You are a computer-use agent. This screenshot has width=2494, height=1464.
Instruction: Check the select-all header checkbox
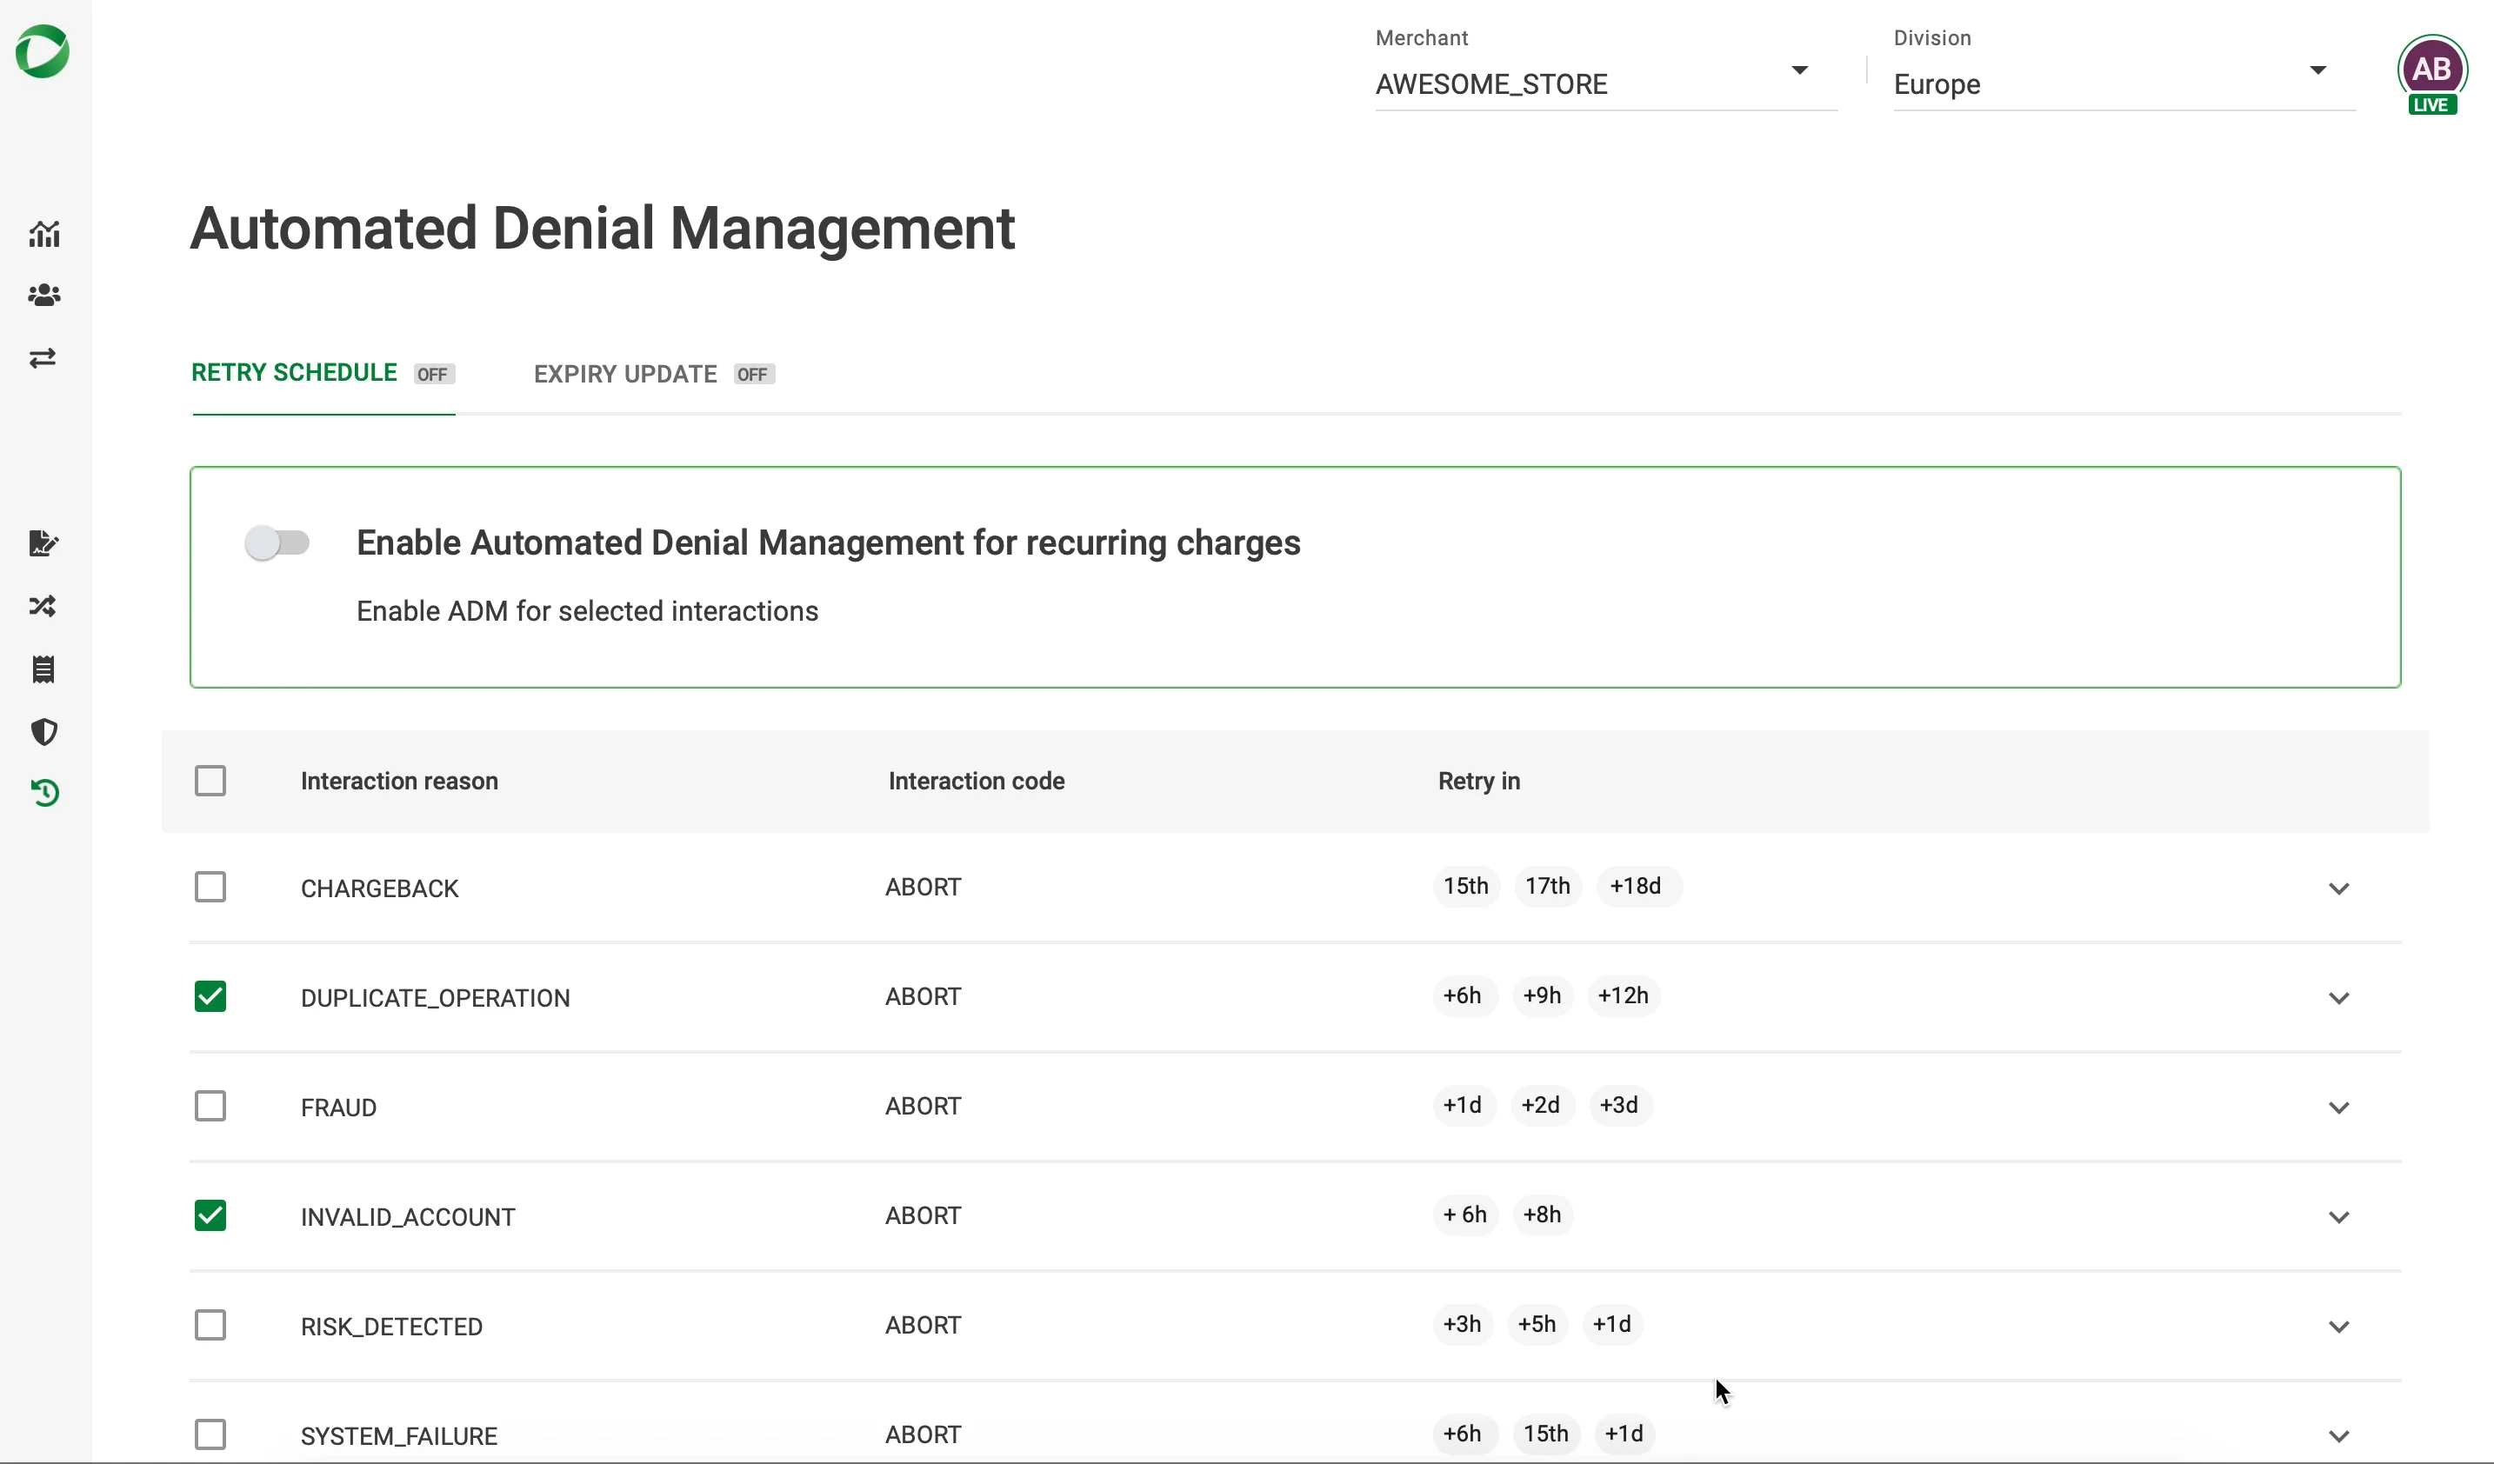coord(210,781)
